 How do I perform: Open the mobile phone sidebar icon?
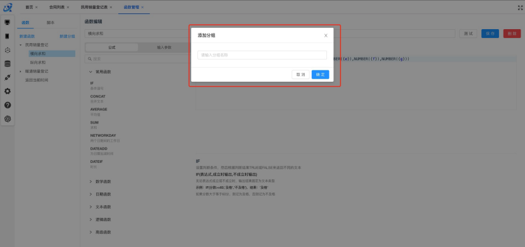[x=8, y=36]
